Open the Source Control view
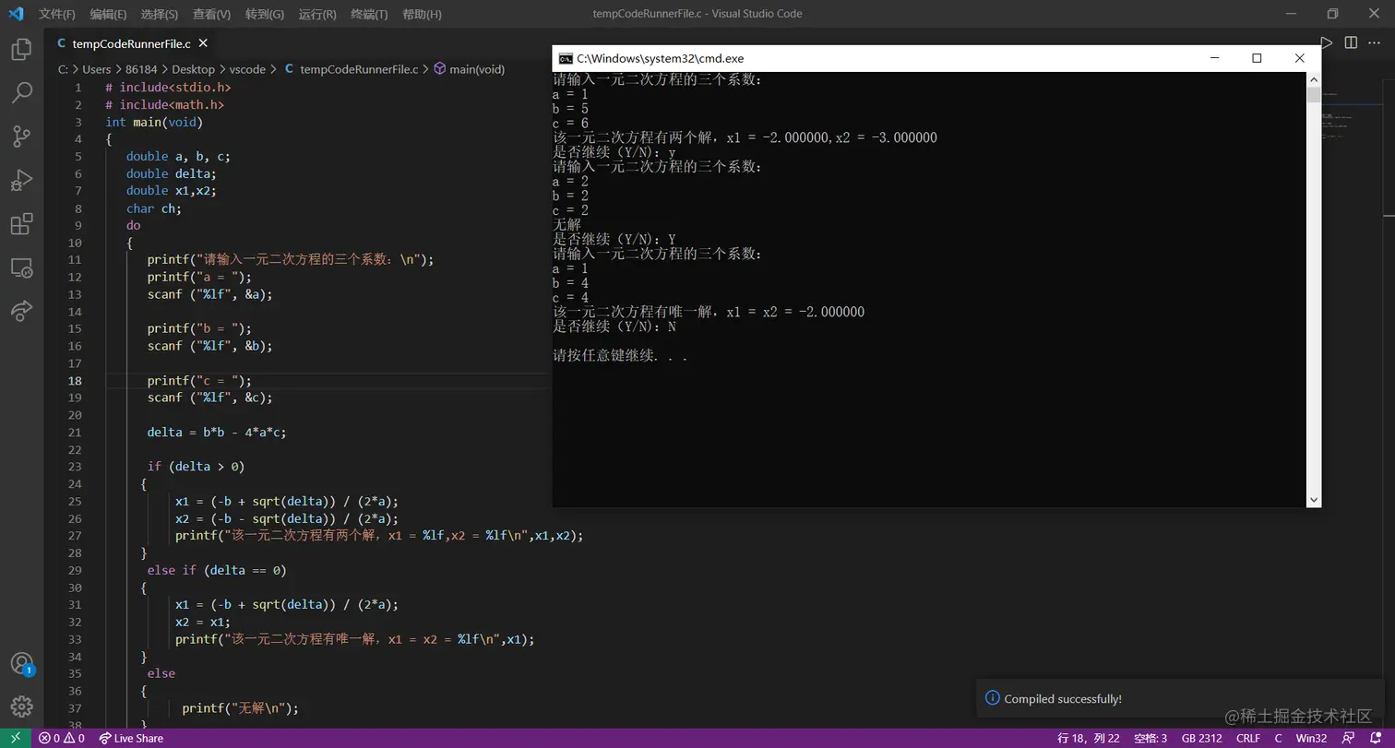The image size is (1395, 748). click(21, 137)
